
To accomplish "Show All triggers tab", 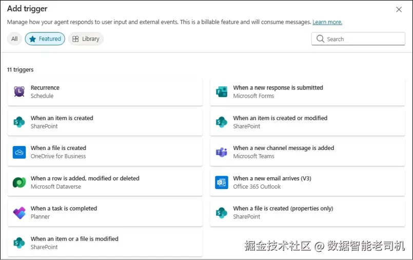I will click(14, 39).
